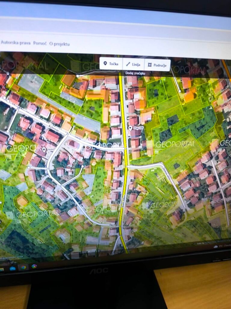The height and width of the screenshot is (309, 231).
Task: Open the O projektu link
Action: tap(59, 44)
